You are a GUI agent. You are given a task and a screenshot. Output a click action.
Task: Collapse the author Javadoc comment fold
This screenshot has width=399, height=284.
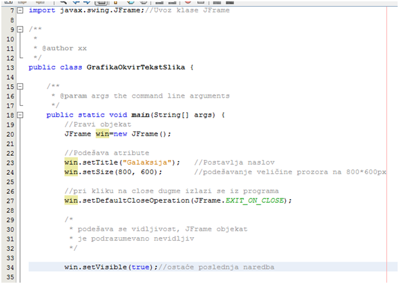[20, 30]
